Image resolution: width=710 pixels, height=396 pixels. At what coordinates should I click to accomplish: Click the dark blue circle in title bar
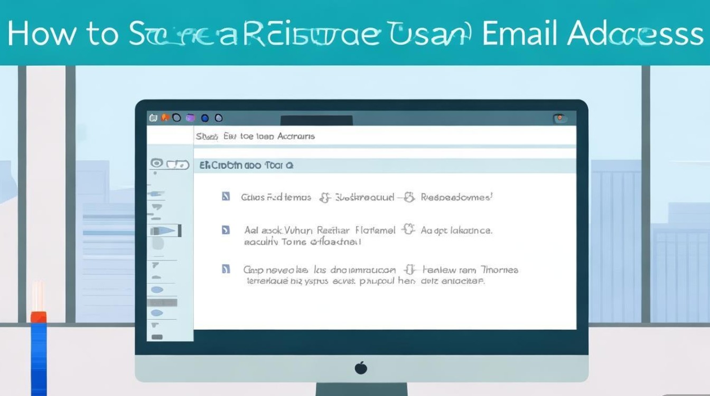pyautogui.click(x=205, y=118)
